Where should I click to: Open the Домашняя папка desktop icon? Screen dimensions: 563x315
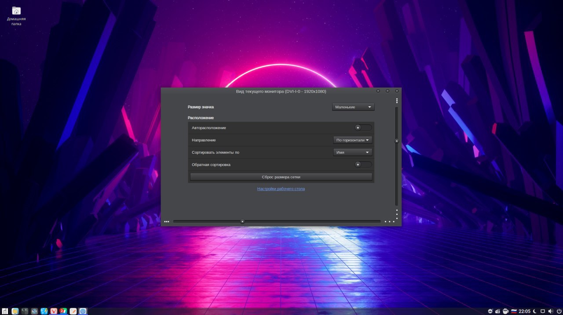click(16, 16)
